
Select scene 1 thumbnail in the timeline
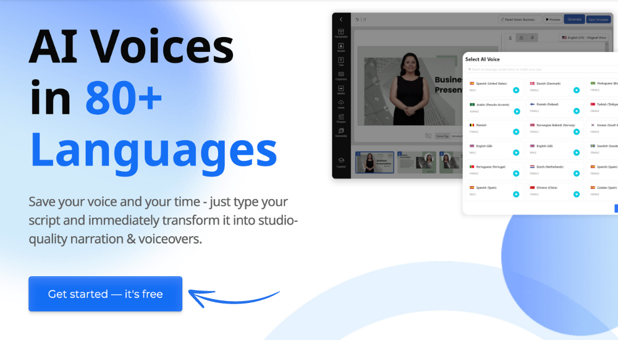[375, 162]
